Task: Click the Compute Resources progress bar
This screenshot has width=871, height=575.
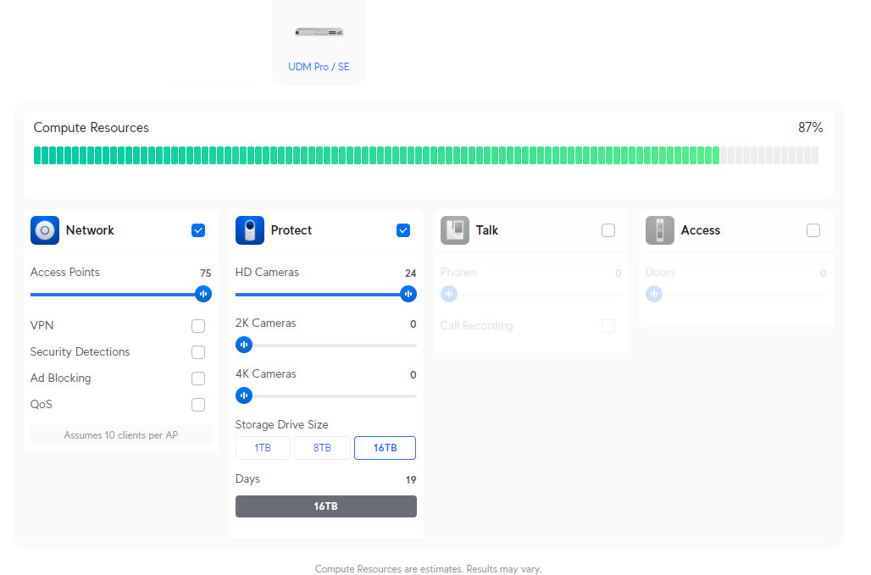Action: click(x=426, y=156)
